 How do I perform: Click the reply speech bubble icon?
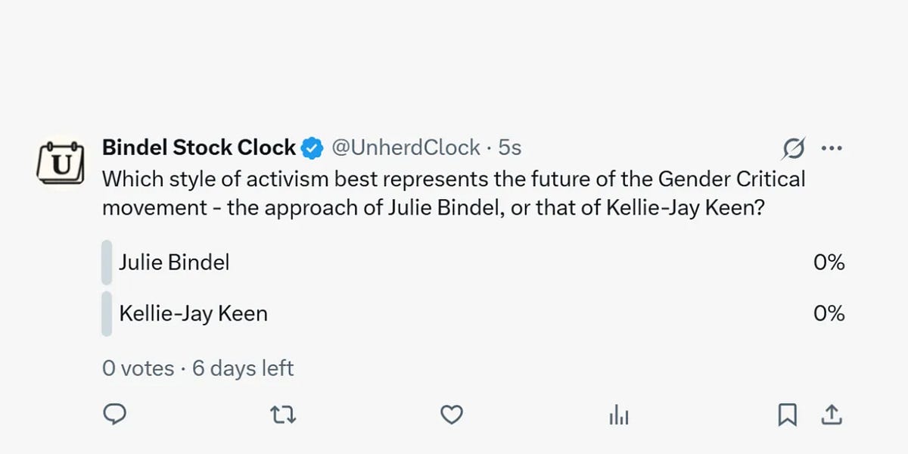114,414
